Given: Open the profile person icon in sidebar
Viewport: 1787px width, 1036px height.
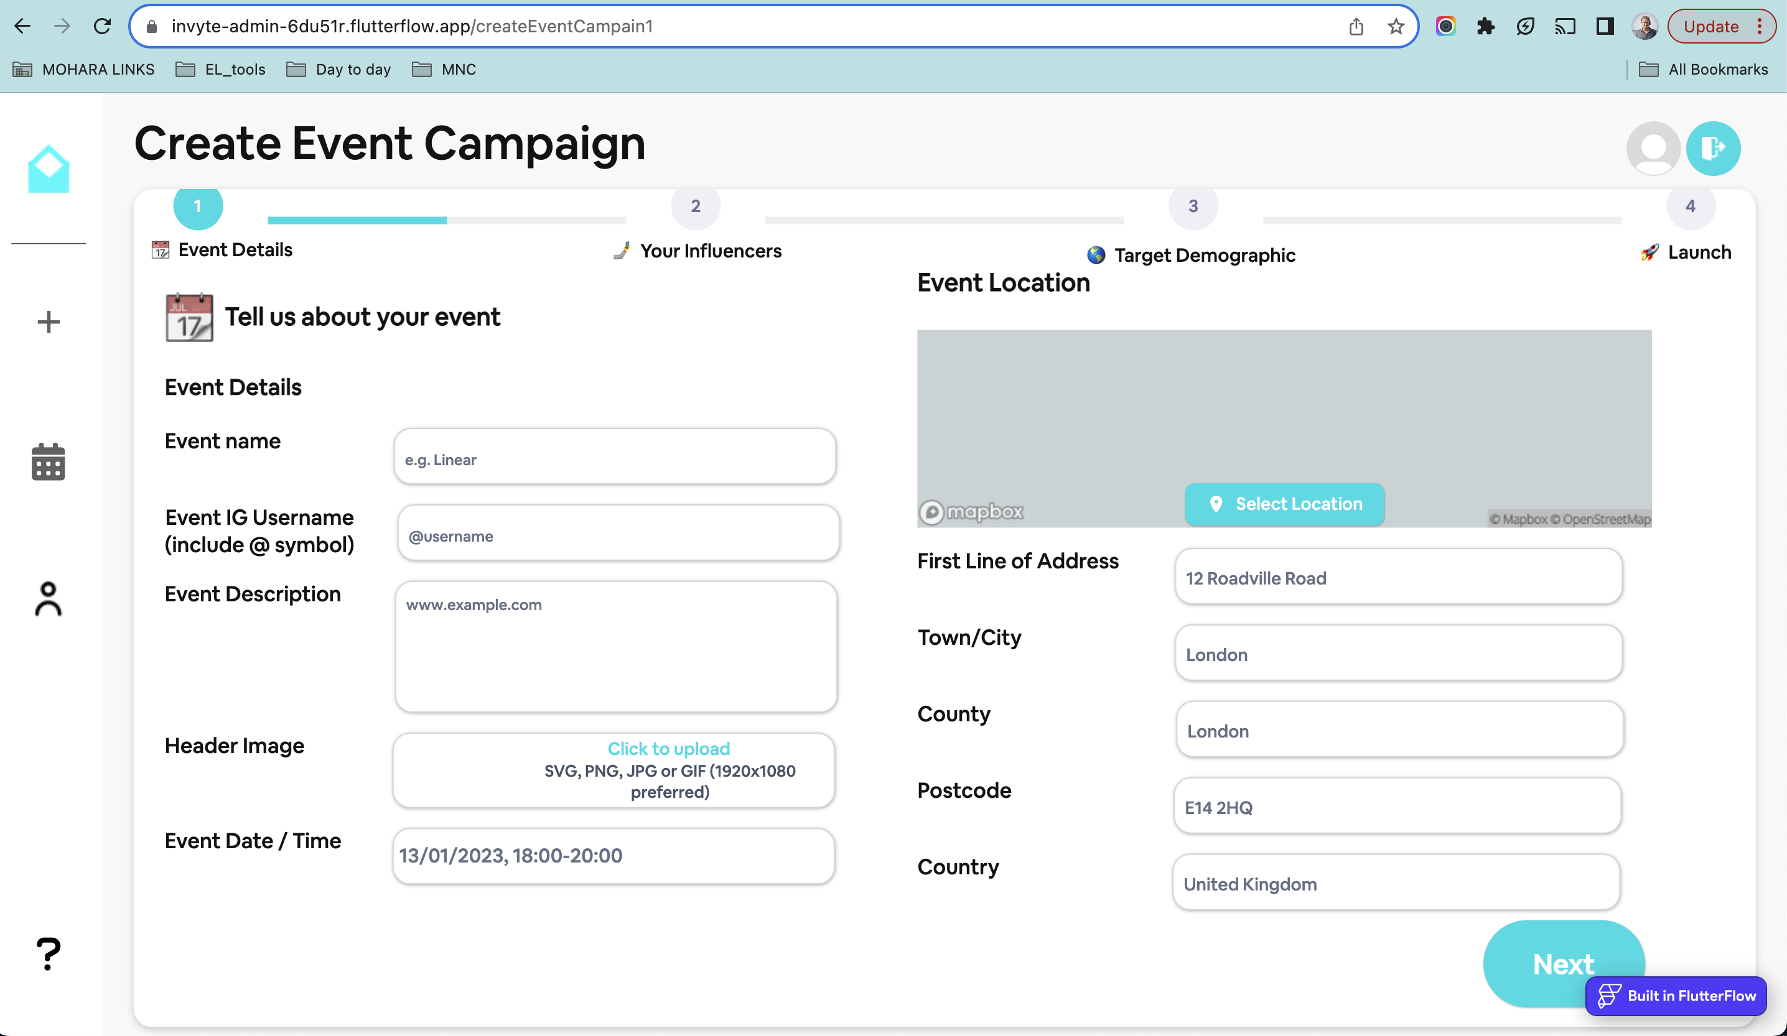Looking at the screenshot, I should click(47, 599).
